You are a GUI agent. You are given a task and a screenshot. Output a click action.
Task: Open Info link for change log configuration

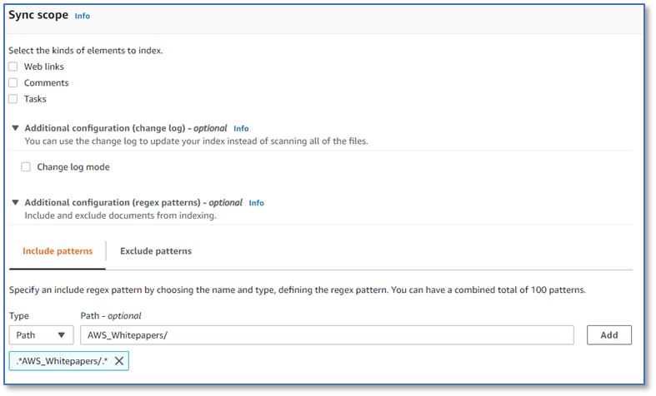click(x=241, y=129)
